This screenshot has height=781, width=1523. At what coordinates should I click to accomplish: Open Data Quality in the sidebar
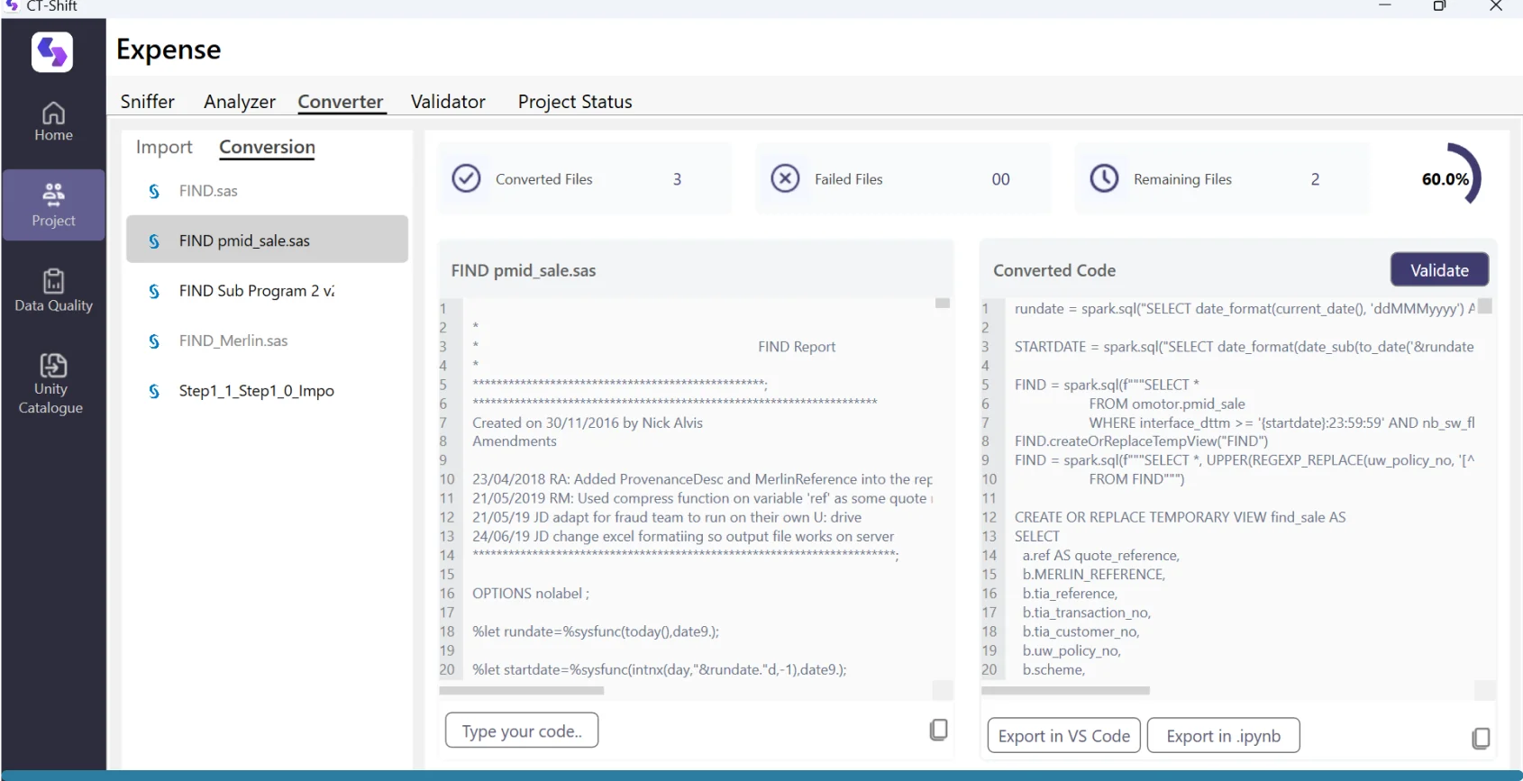[x=53, y=290]
